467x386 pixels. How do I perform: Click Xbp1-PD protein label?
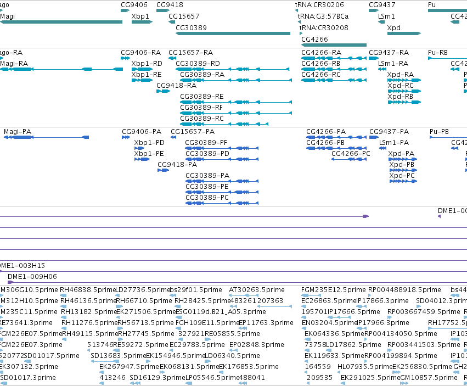pyautogui.click(x=149, y=142)
